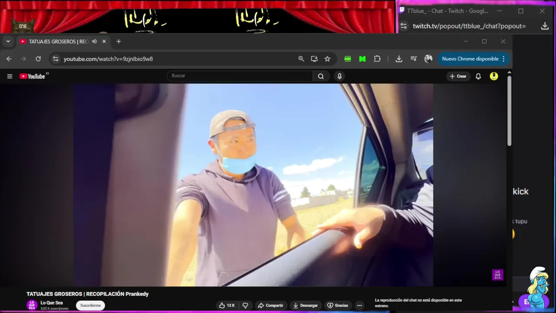Click the Buscar search field

239,76
